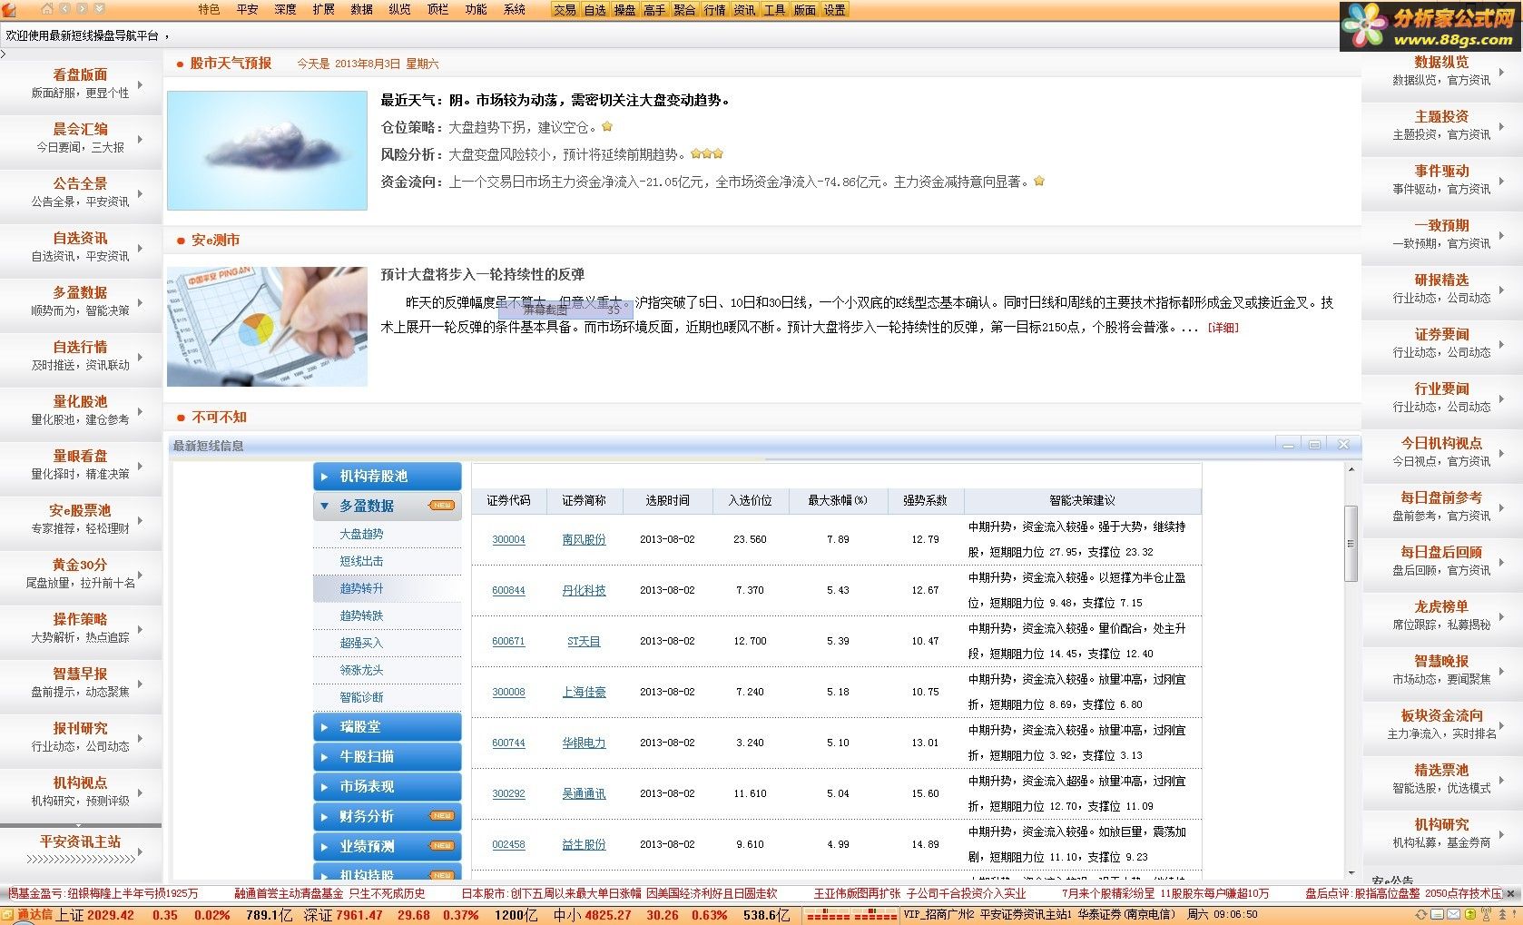This screenshot has height=925, width=1523.
Task: Open the 扩展 menu
Action: point(323,9)
